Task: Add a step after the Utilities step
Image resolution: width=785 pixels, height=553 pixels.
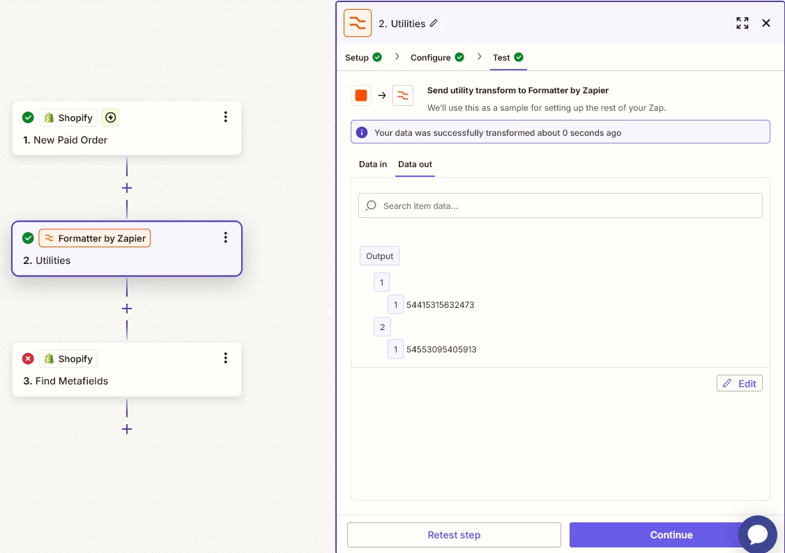Action: click(127, 309)
